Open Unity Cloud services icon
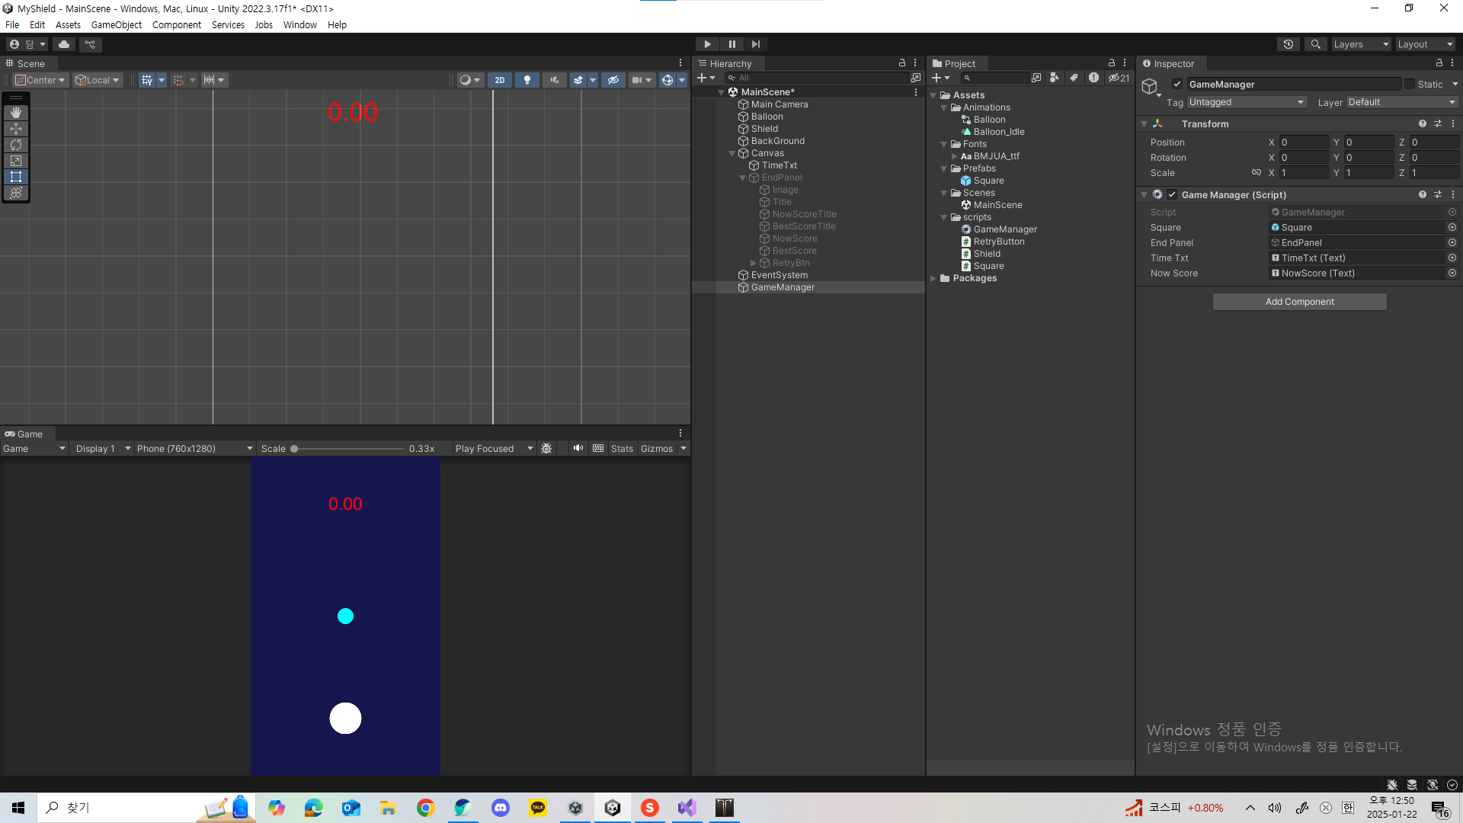This screenshot has width=1463, height=823. [x=64, y=44]
